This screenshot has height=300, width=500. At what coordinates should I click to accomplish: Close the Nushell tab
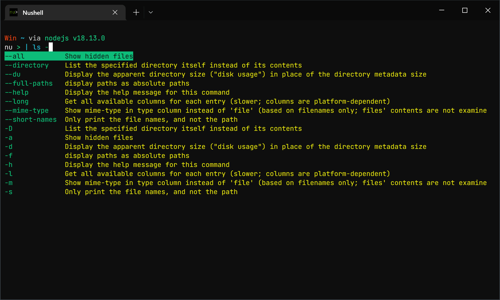point(115,12)
